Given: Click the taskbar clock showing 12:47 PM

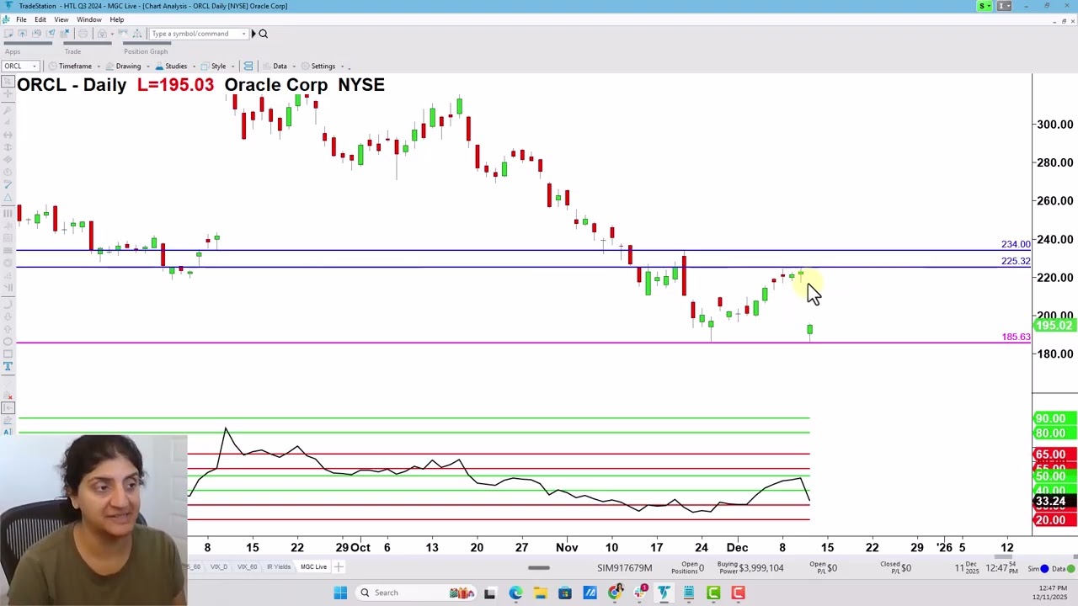Looking at the screenshot, I should [x=1053, y=587].
